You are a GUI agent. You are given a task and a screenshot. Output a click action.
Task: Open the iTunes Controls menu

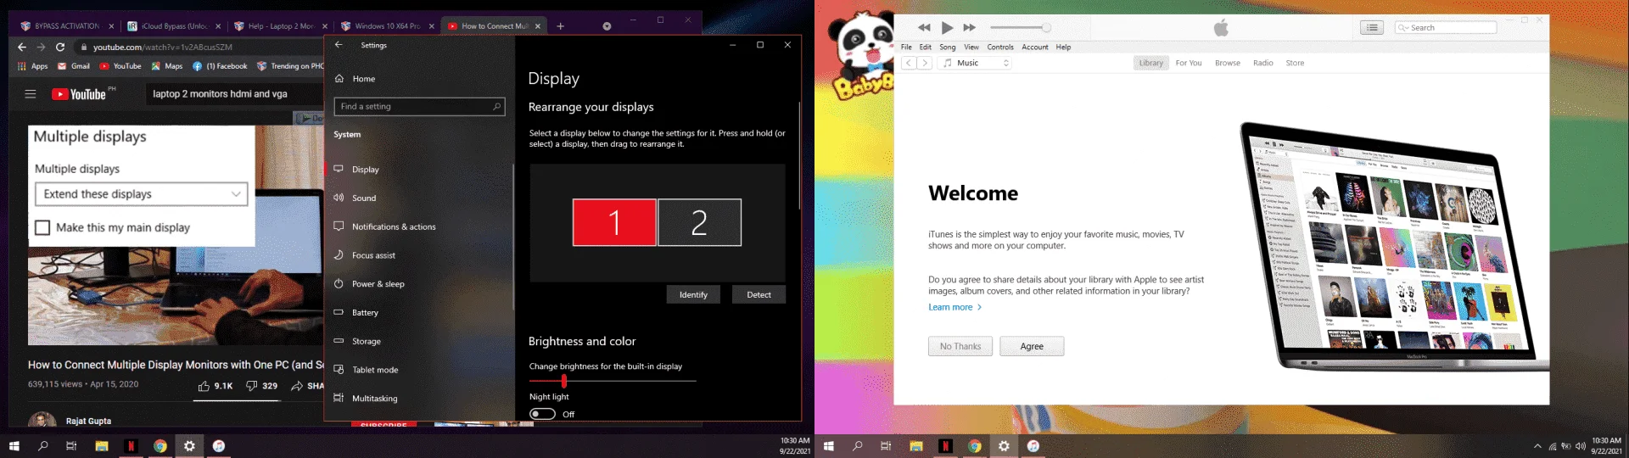point(1000,47)
